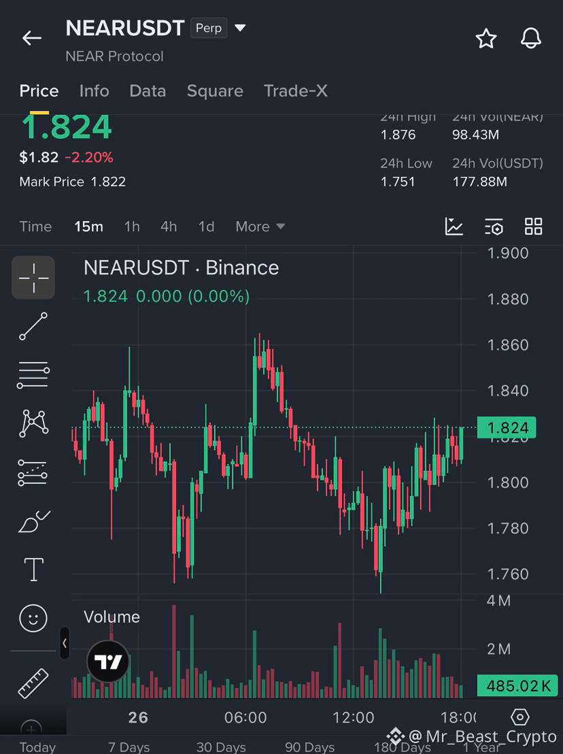Select the XABCD pattern tool
The height and width of the screenshot is (754, 563).
pos(33,424)
